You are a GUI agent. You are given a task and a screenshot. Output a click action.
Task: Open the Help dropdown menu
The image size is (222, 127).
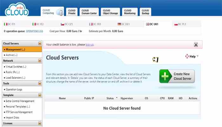pos(192,57)
